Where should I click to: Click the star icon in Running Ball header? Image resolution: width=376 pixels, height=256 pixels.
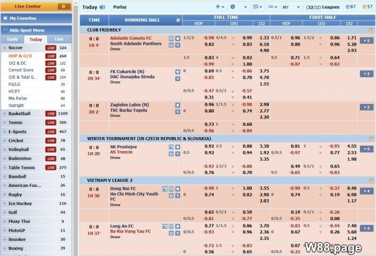pyautogui.click(x=178, y=20)
